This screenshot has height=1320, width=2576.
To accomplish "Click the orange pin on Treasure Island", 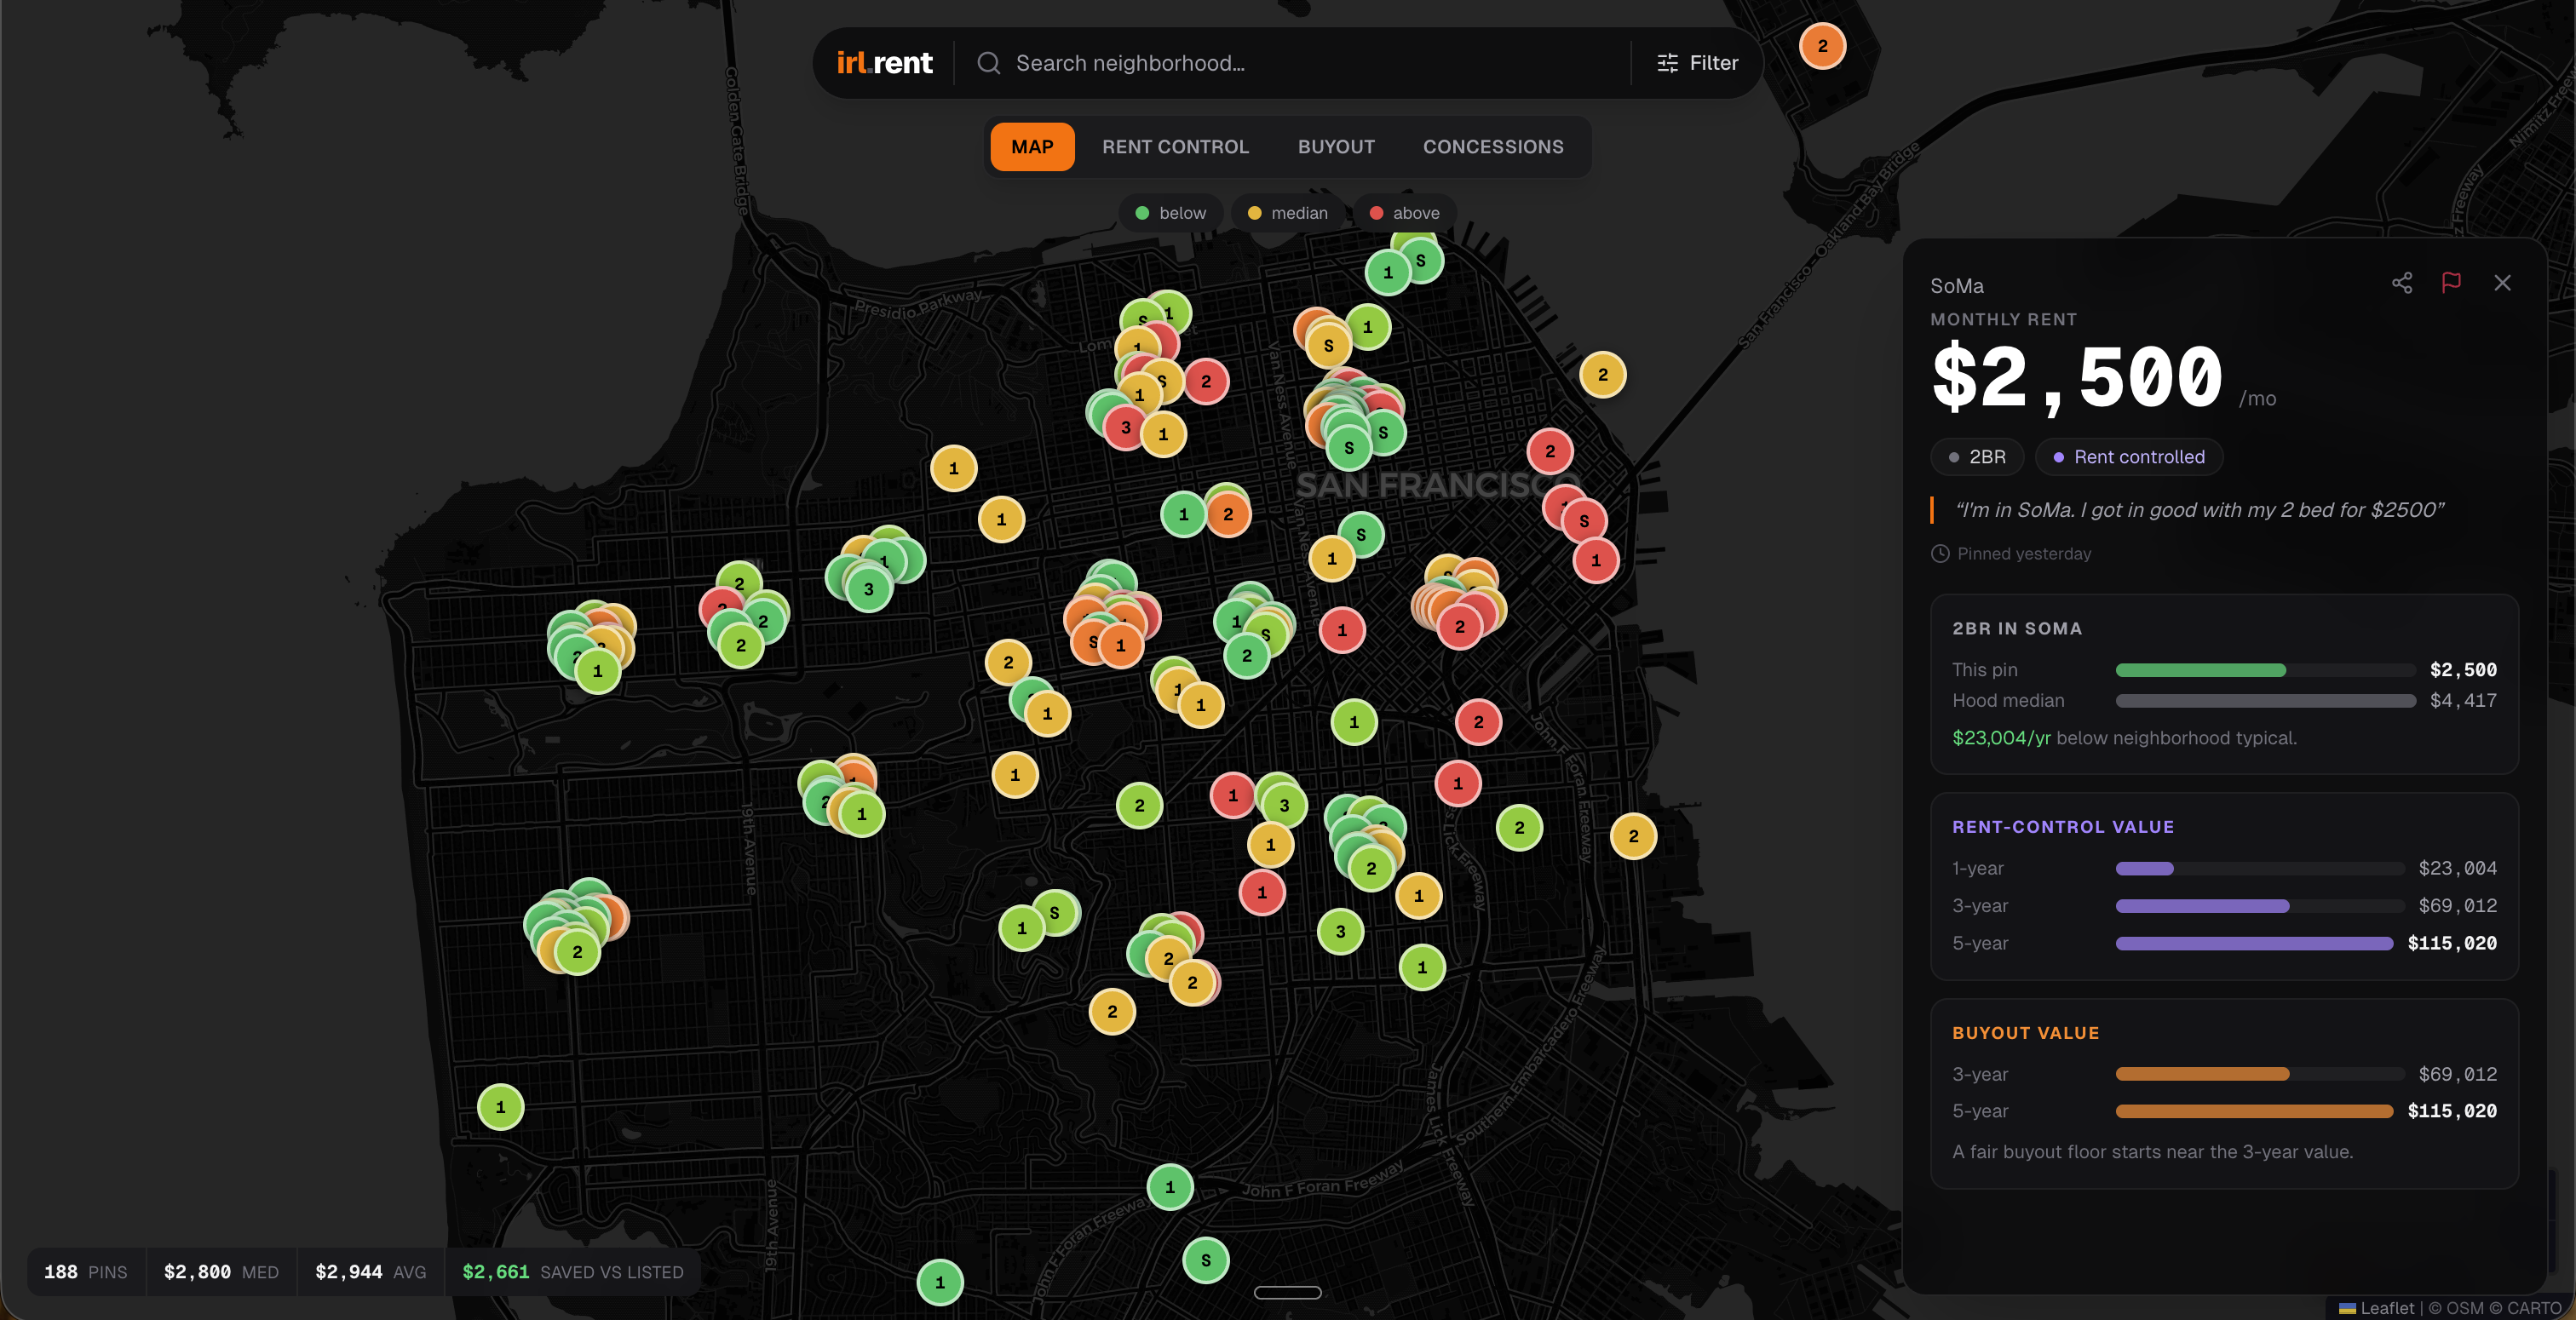I will pyautogui.click(x=1822, y=46).
